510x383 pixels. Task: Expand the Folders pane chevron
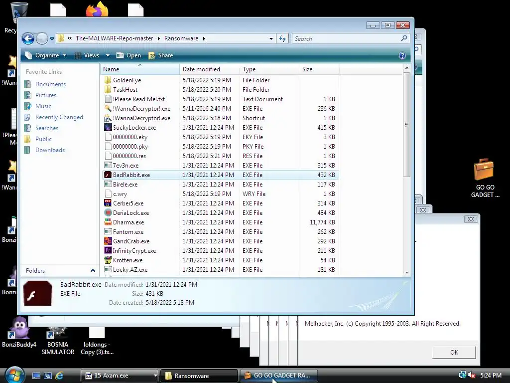pyautogui.click(x=93, y=271)
